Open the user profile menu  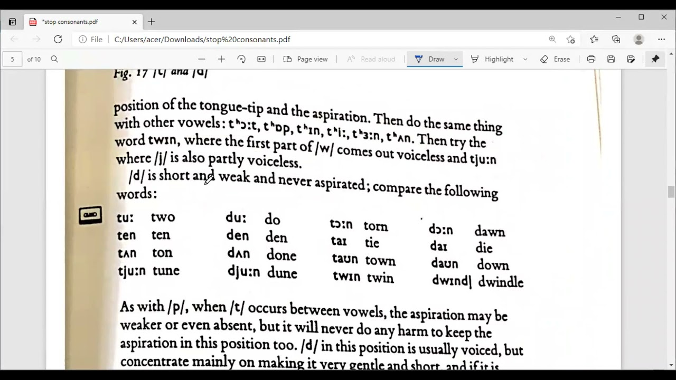(x=639, y=39)
